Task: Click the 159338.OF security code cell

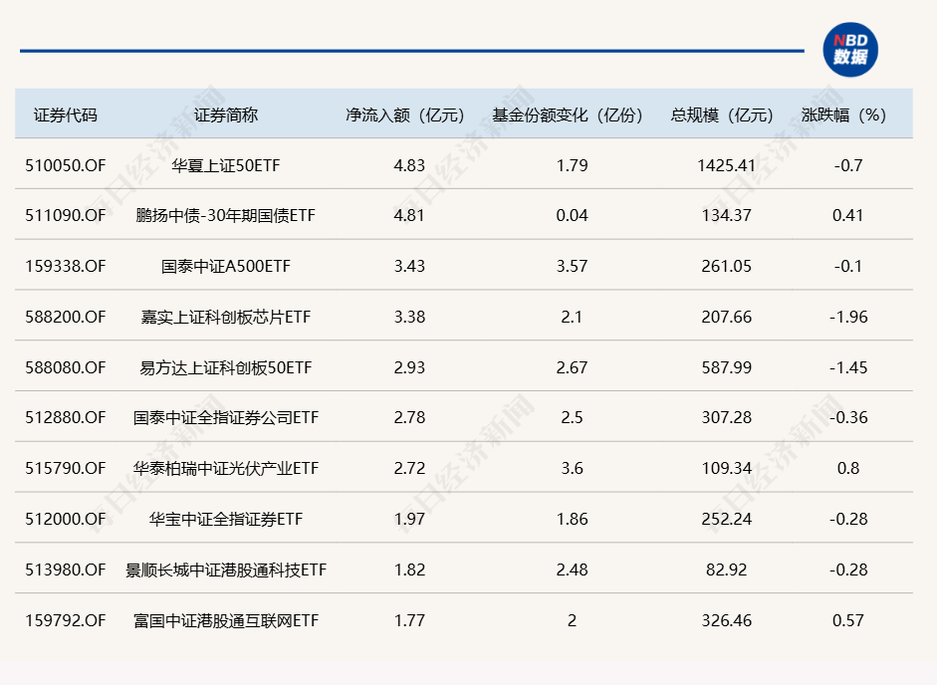Action: tap(66, 267)
